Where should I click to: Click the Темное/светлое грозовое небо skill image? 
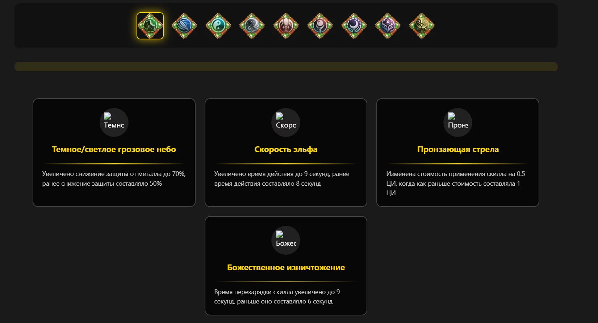pyautogui.click(x=114, y=122)
